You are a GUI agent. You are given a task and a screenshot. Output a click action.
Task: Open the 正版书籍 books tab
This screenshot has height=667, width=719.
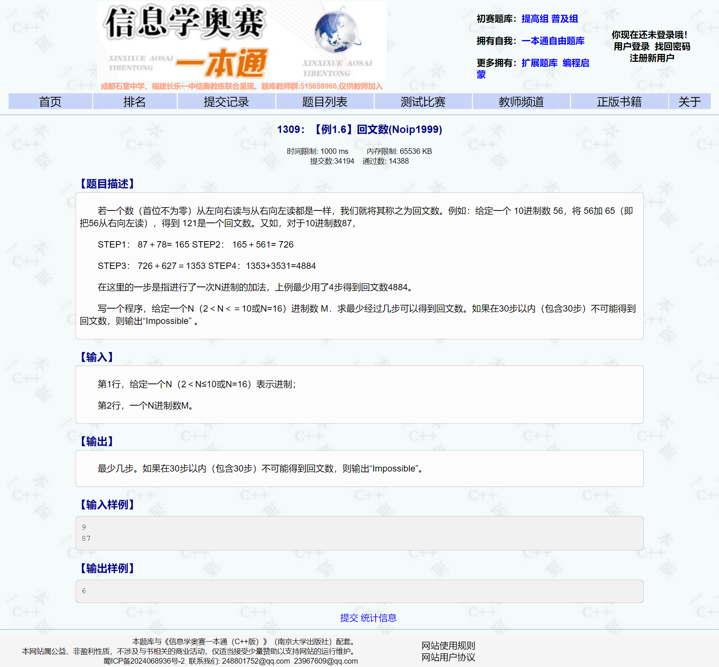pos(619,101)
